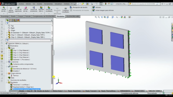This screenshot has width=173, height=97.
Task: Open the Asesor de estudio tool
Action: click(x=4, y=9)
